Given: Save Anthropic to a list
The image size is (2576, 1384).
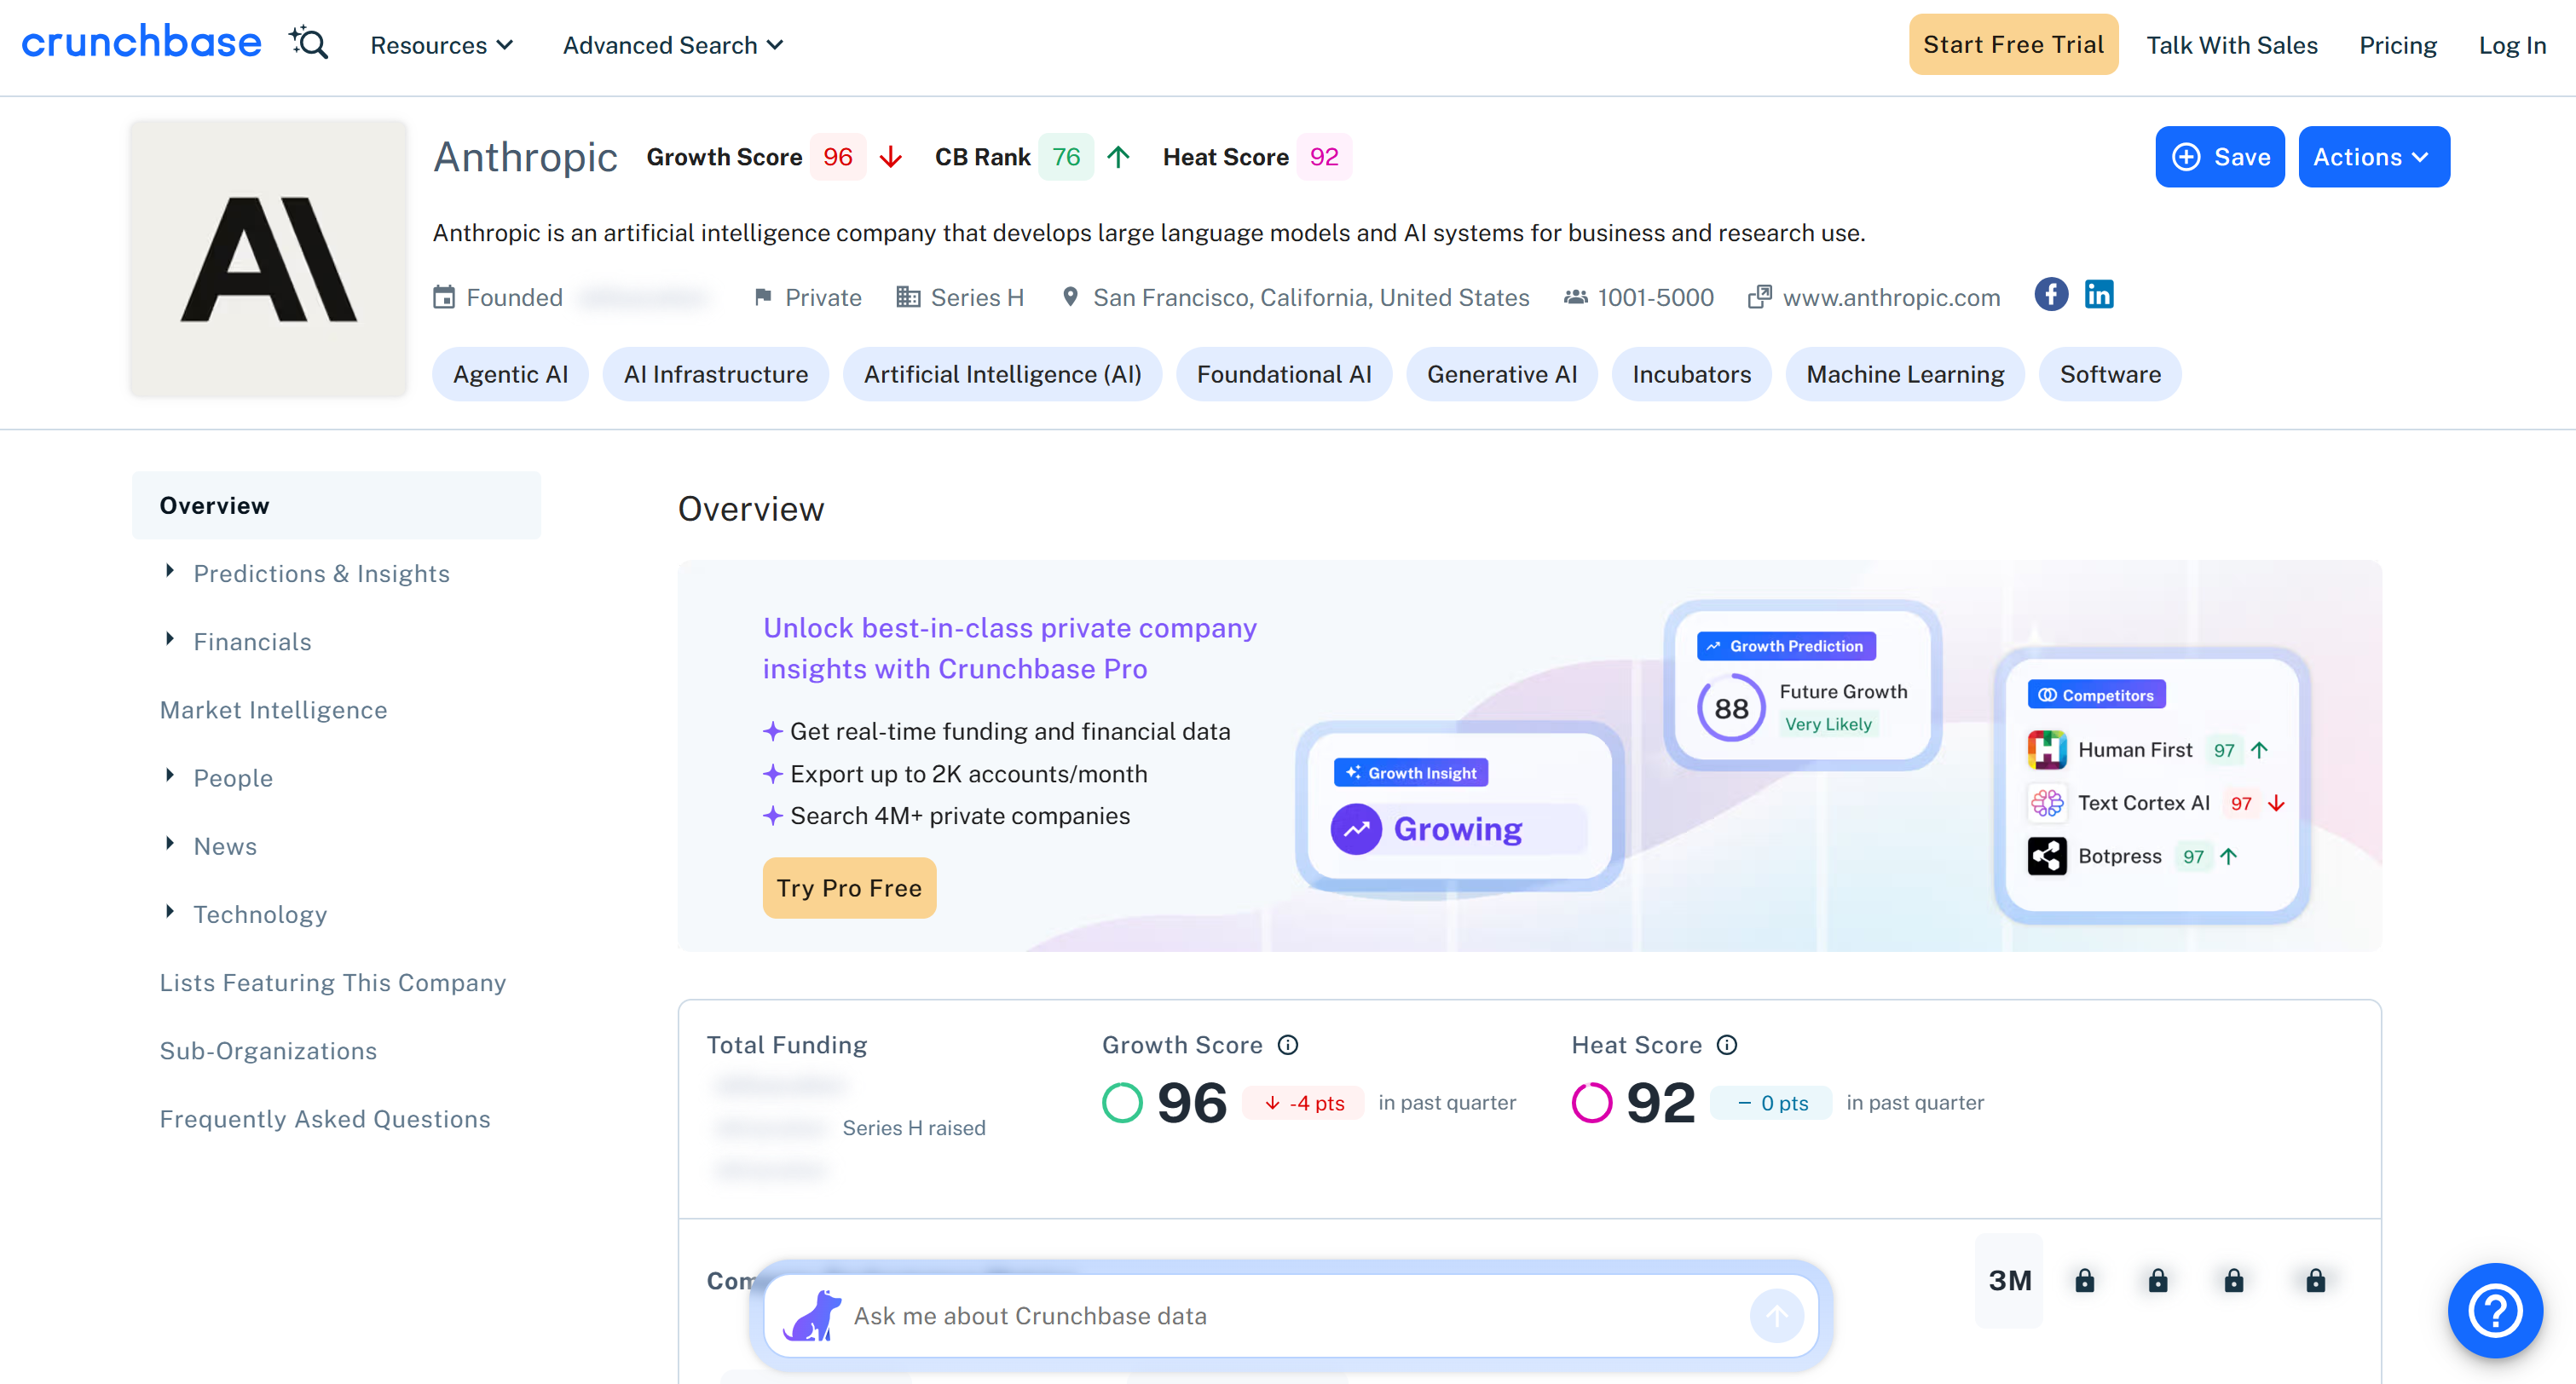Looking at the screenshot, I should point(2219,157).
